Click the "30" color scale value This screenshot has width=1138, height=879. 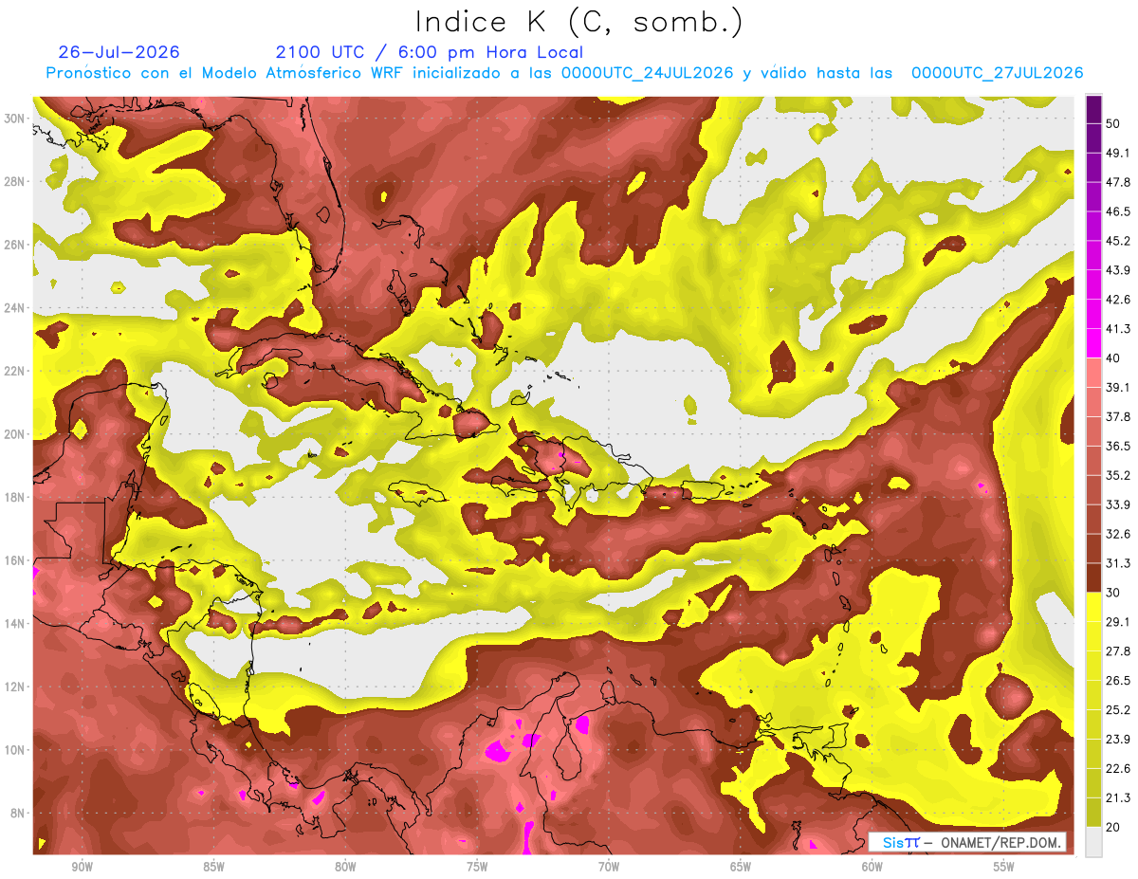pyautogui.click(x=1113, y=593)
